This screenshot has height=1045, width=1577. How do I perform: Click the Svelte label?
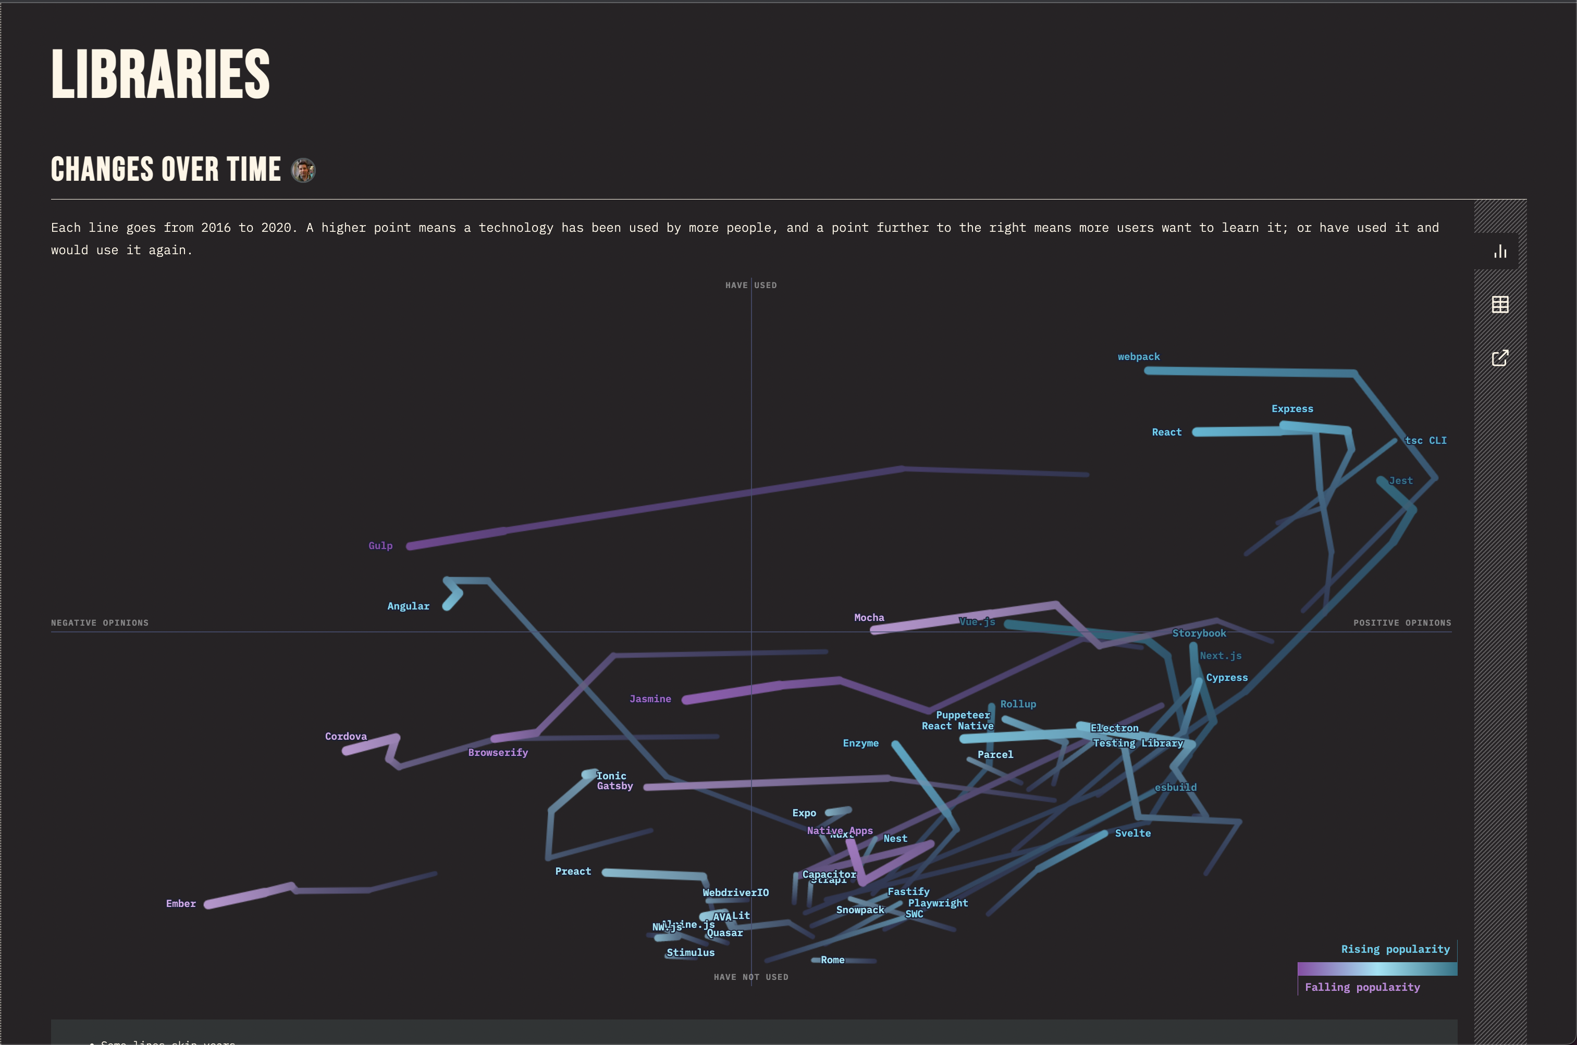click(x=1132, y=833)
